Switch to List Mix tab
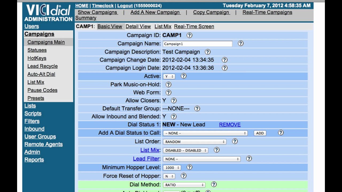The width and height of the screenshot is (342, 192). (x=163, y=26)
